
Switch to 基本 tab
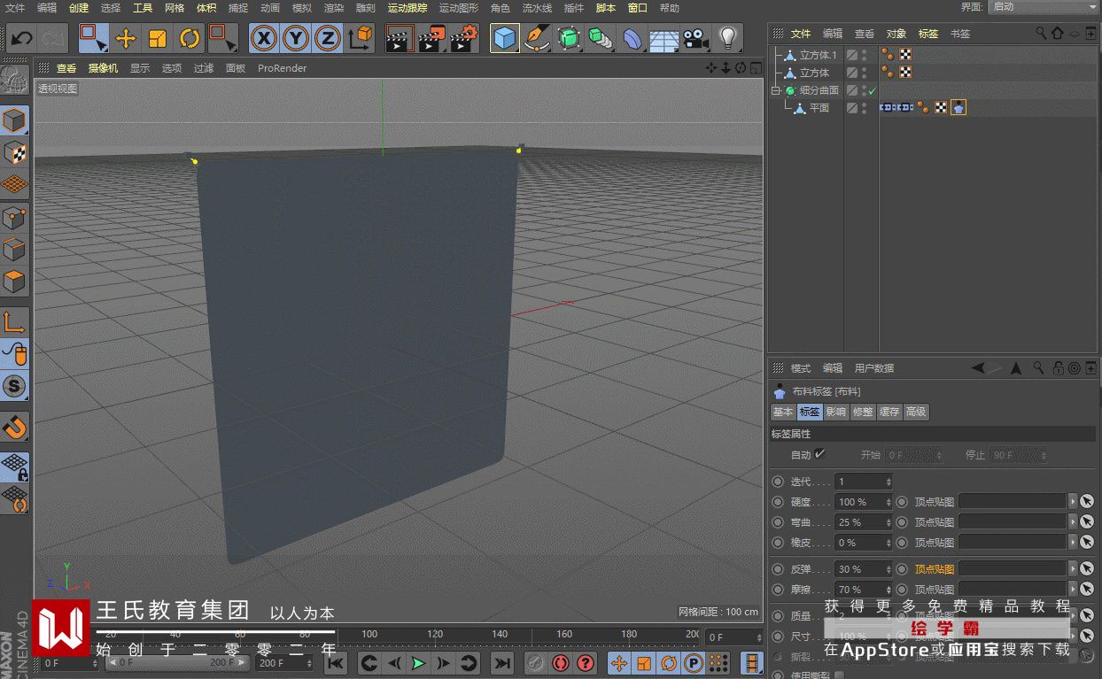point(783,412)
